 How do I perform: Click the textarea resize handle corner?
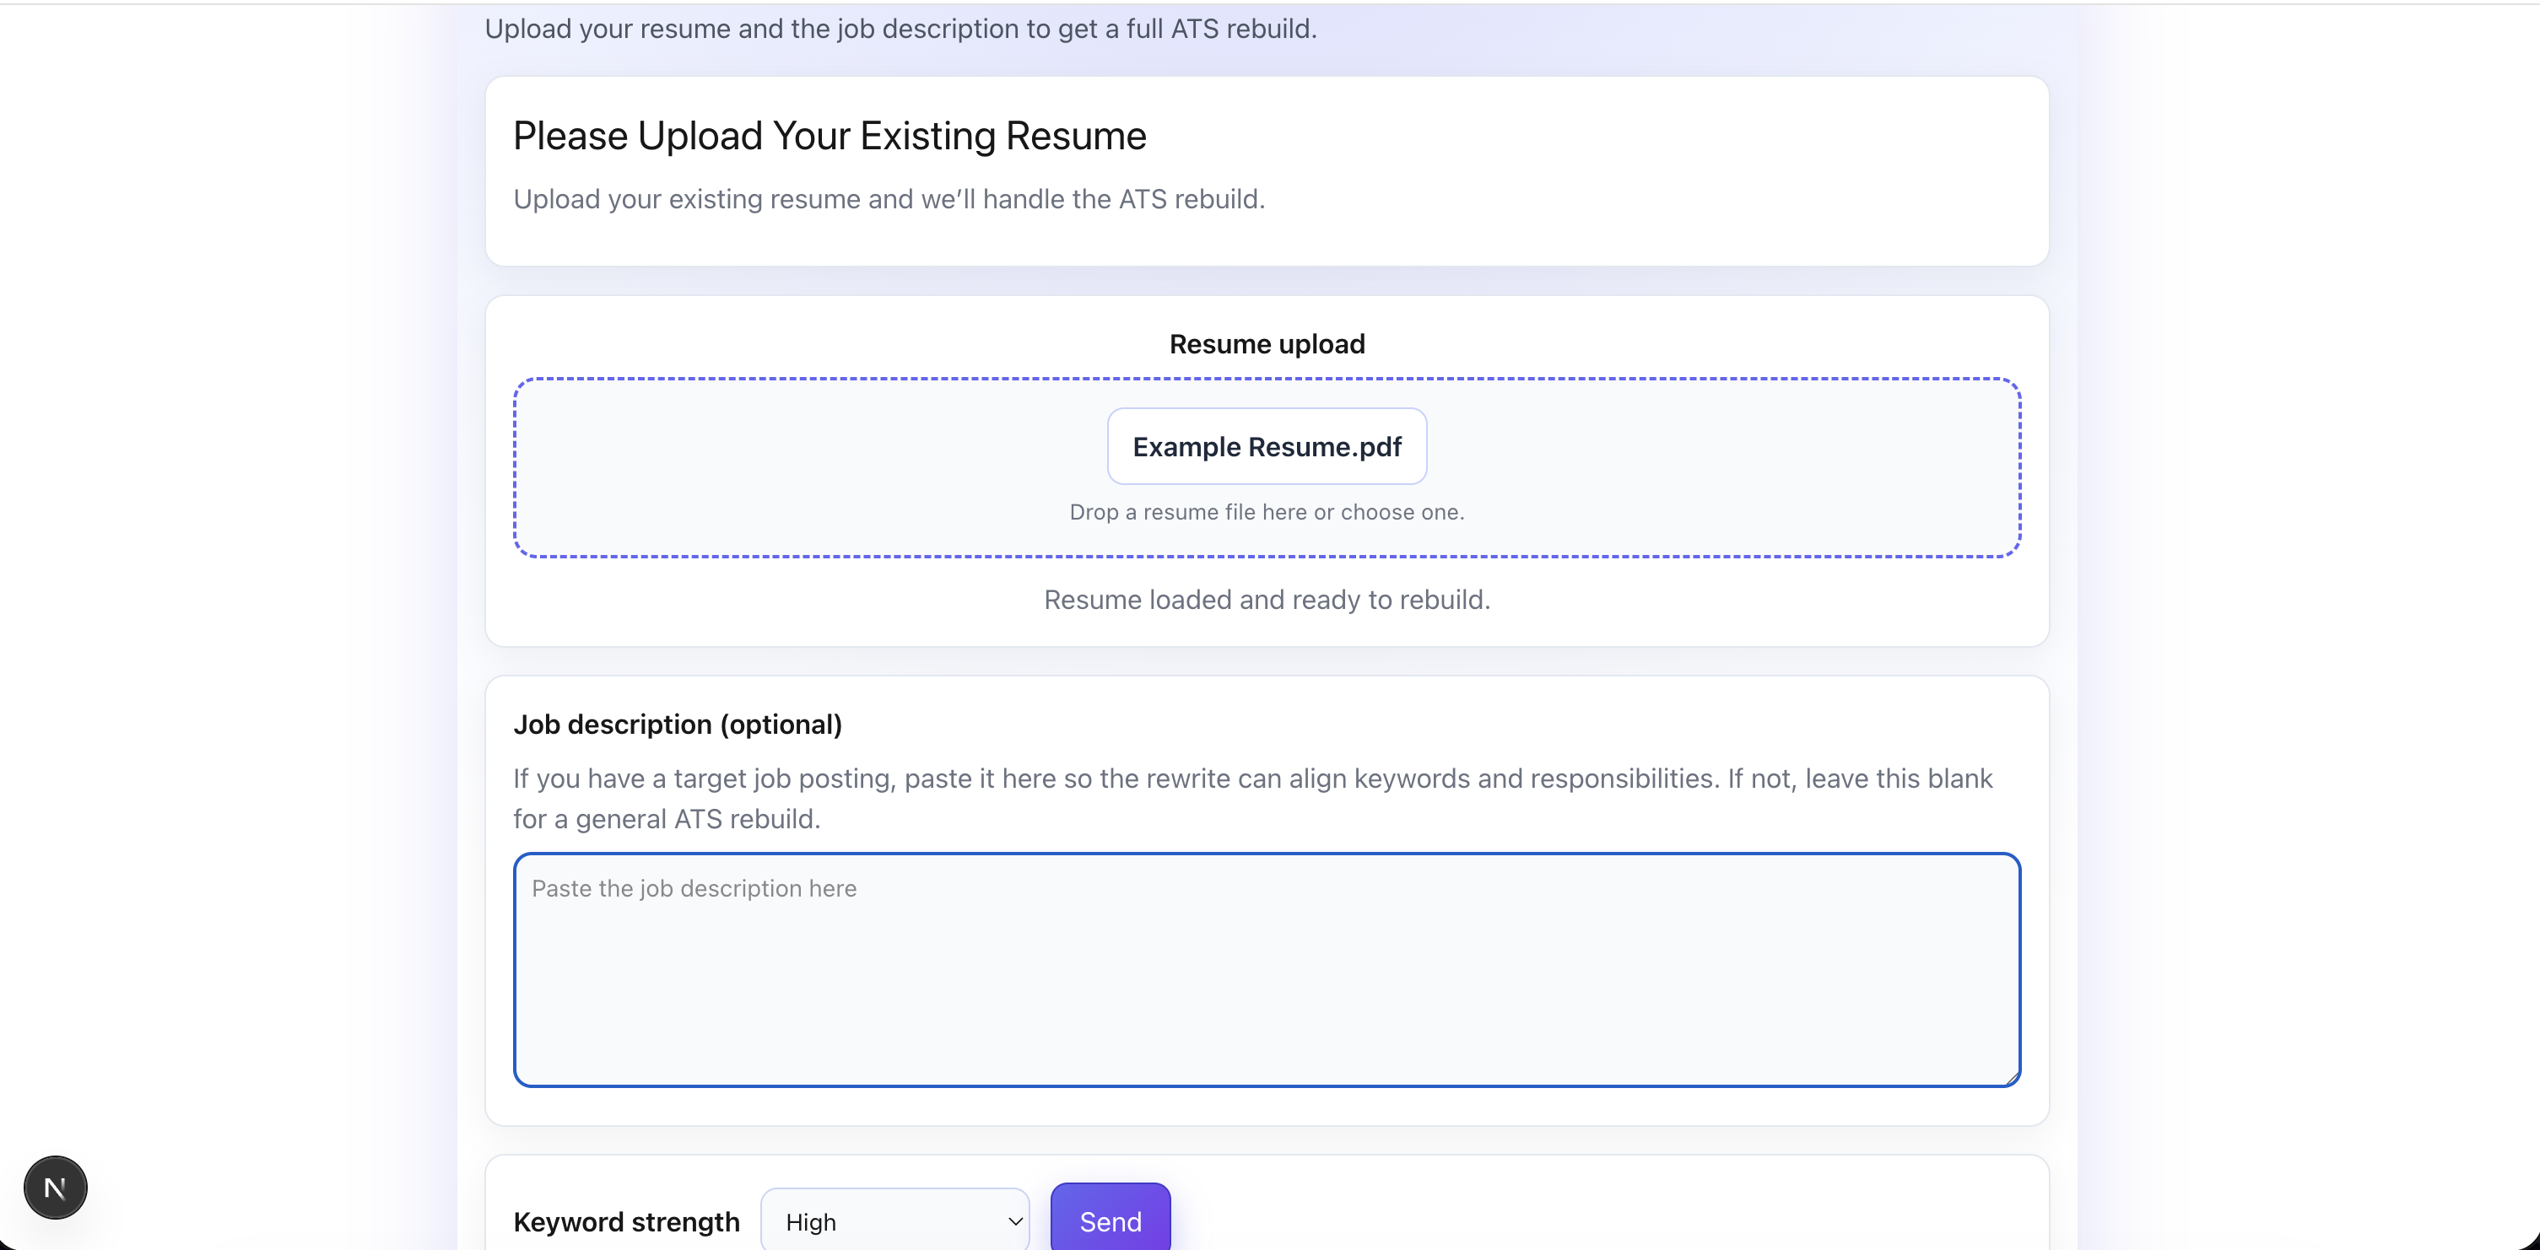[x=2011, y=1077]
